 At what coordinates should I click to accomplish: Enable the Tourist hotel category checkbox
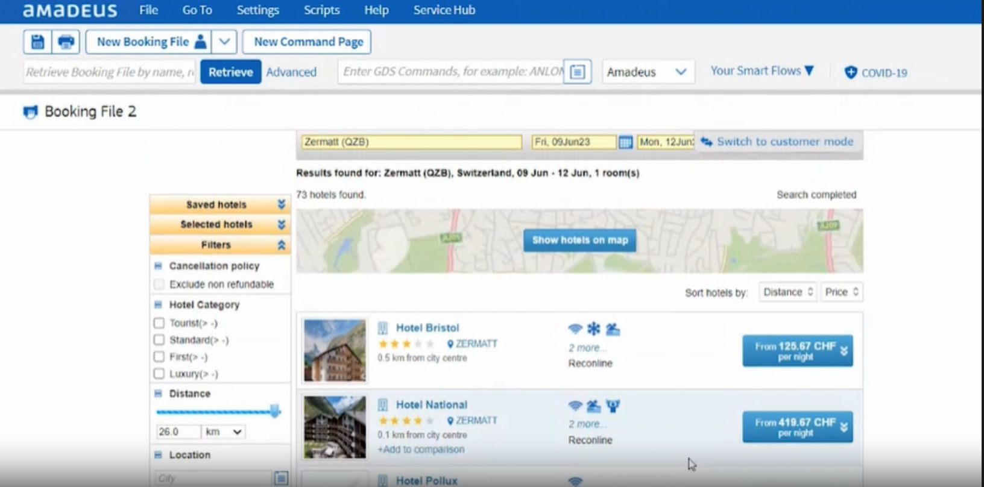pos(159,323)
